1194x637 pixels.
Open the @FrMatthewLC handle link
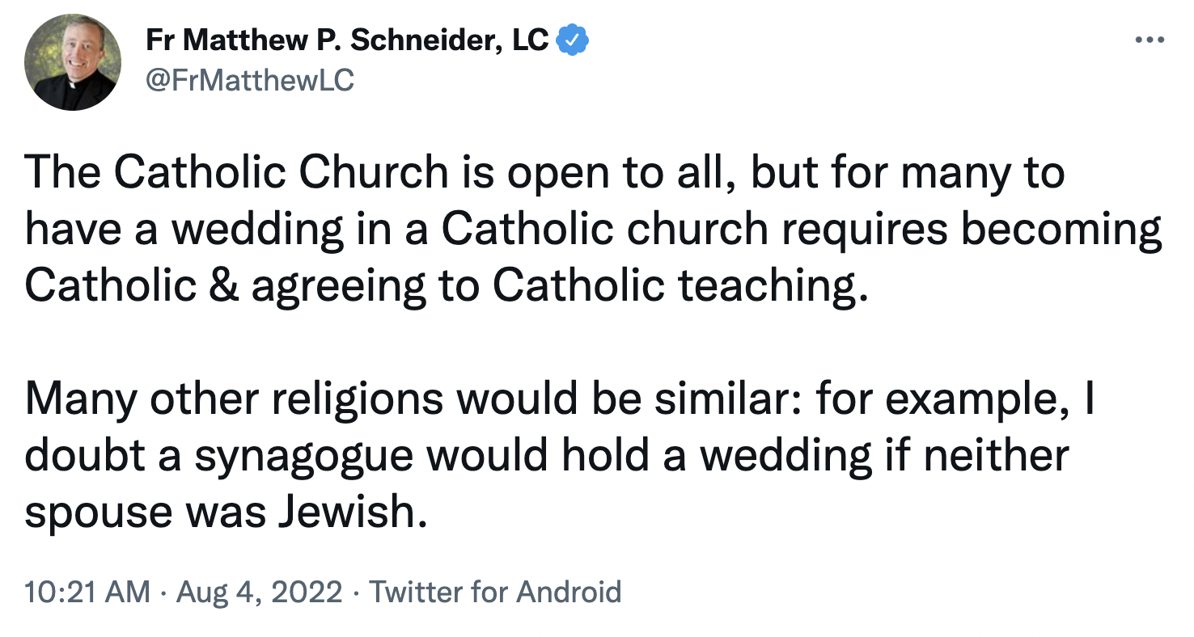click(x=250, y=80)
